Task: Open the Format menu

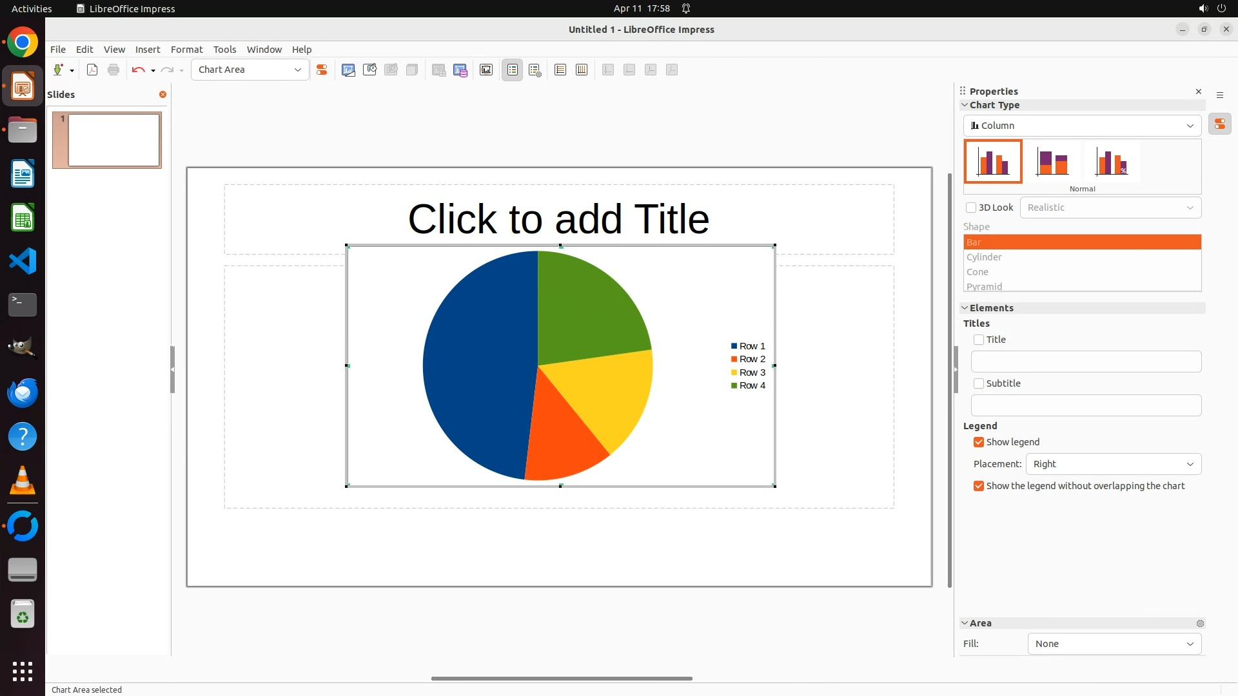Action: tap(186, 50)
